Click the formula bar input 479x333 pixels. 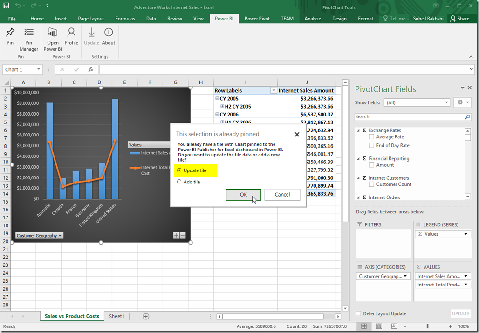(284, 69)
